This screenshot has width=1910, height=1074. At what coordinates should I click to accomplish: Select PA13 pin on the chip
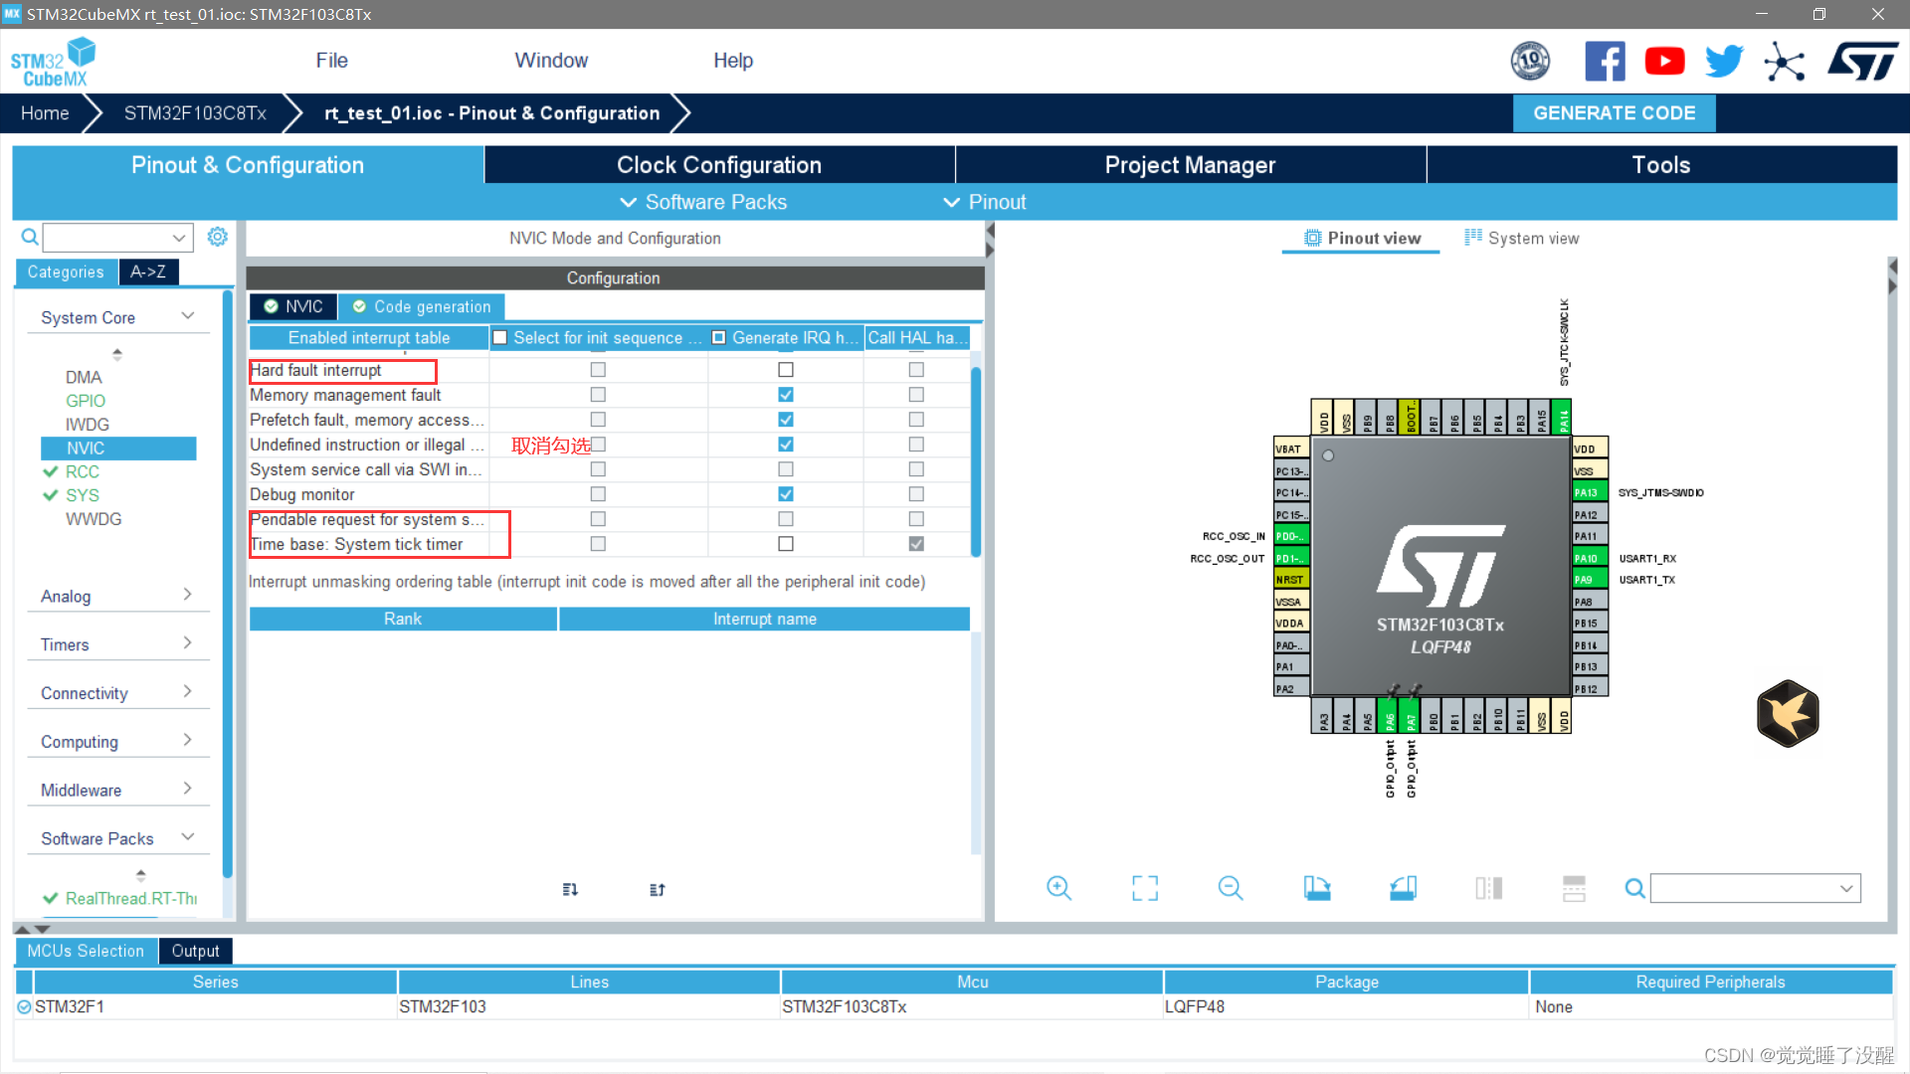(x=1590, y=492)
